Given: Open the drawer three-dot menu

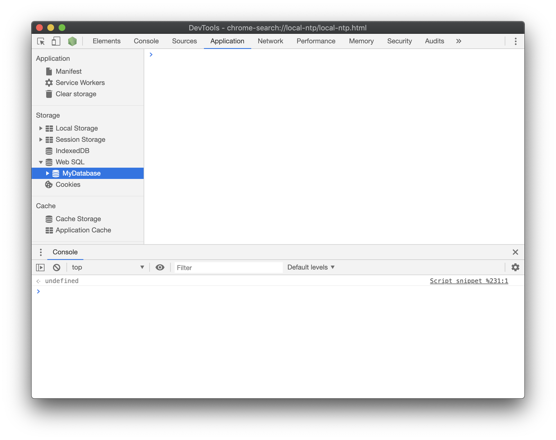Looking at the screenshot, I should [x=41, y=252].
